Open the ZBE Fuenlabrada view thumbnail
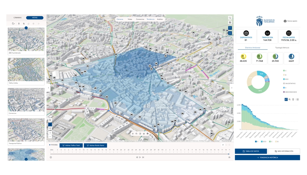Screen dimensions: 307x175 click(x=26, y=41)
